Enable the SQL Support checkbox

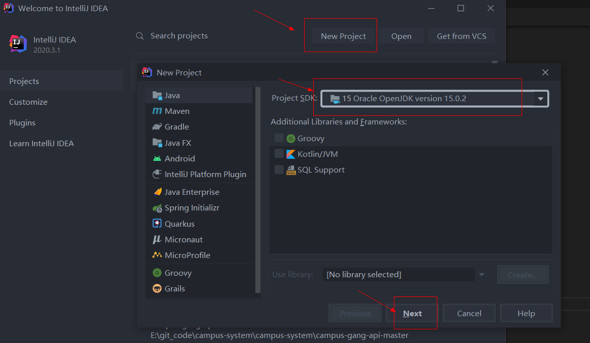click(279, 169)
